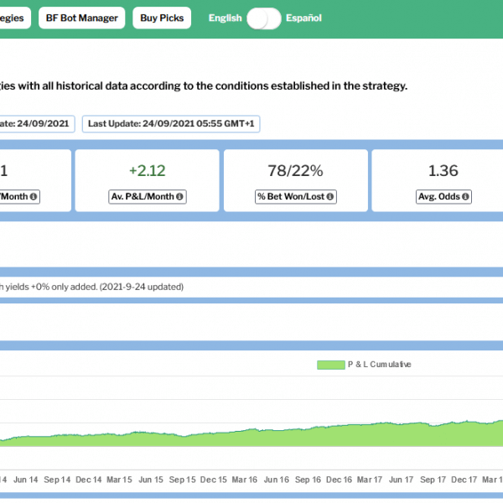Click the Av. P&L/Month label button
Screen dimensions: 503x503
[x=148, y=196]
